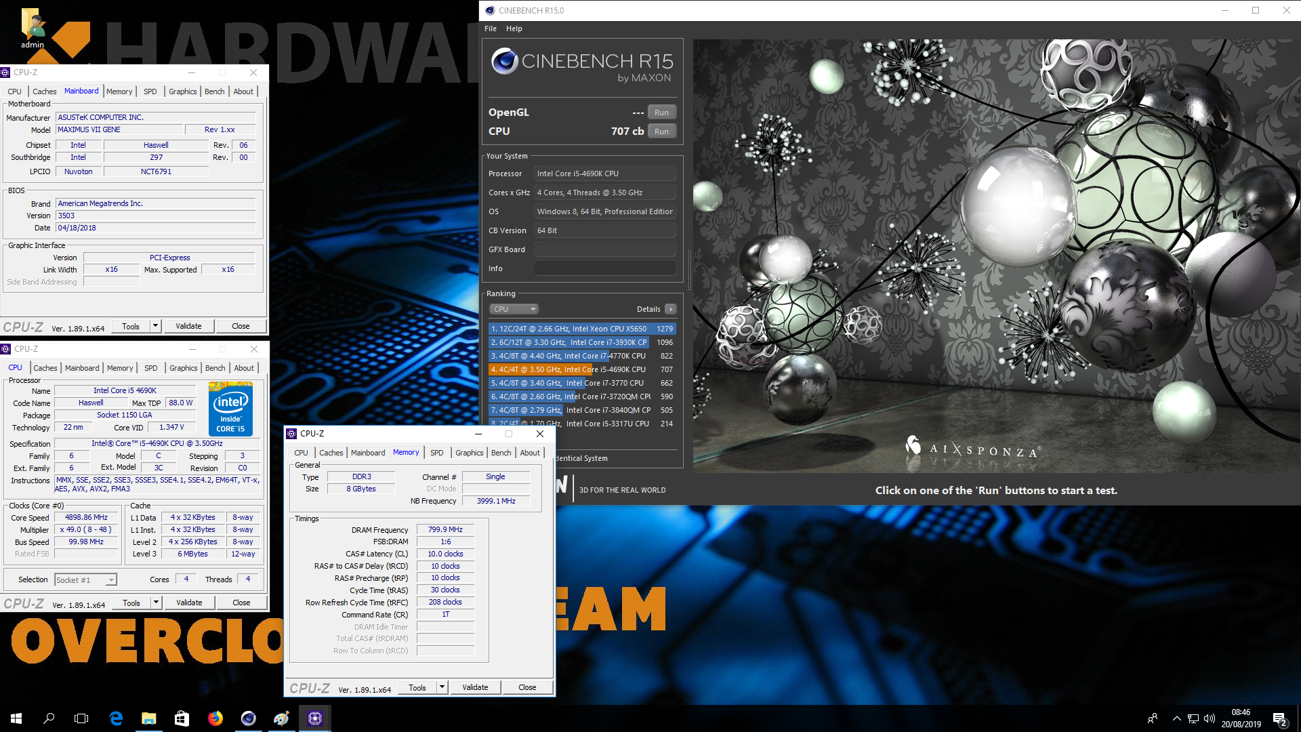The height and width of the screenshot is (732, 1301).
Task: Select the BIOS Version 3503 value
Action: tap(156, 216)
